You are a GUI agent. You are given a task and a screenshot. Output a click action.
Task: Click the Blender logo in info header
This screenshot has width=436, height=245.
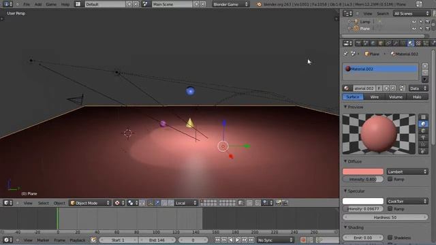pos(259,4)
